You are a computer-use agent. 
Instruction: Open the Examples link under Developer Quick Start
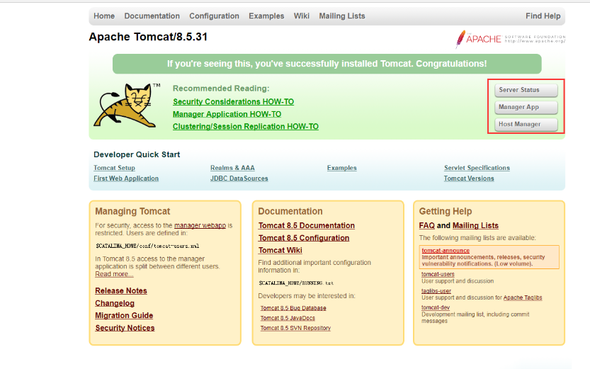coord(341,168)
